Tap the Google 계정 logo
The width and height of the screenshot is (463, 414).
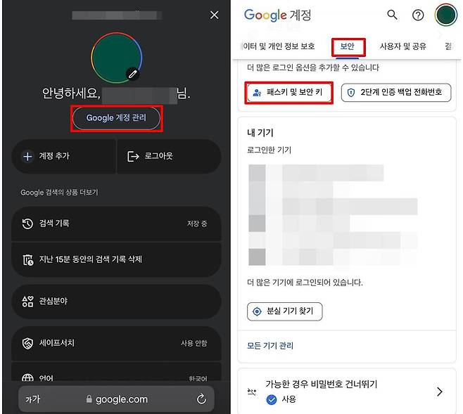coord(277,15)
